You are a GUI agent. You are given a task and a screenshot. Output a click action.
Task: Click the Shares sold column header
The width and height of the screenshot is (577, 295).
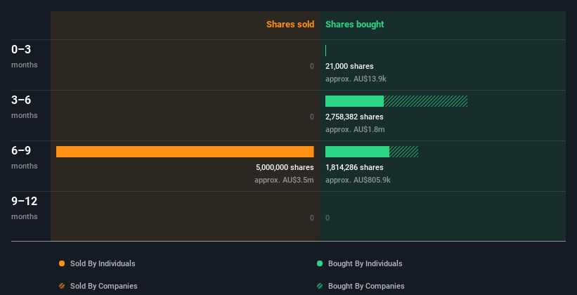tap(290, 25)
